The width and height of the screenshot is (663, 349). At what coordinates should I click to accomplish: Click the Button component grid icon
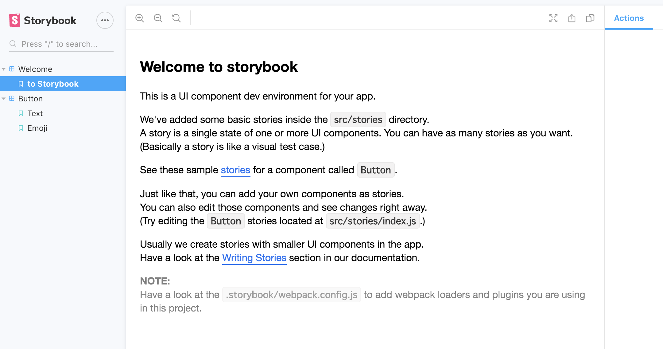[12, 98]
